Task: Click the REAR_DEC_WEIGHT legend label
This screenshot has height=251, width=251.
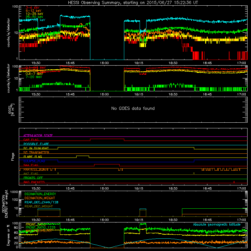Action: coord(39,206)
